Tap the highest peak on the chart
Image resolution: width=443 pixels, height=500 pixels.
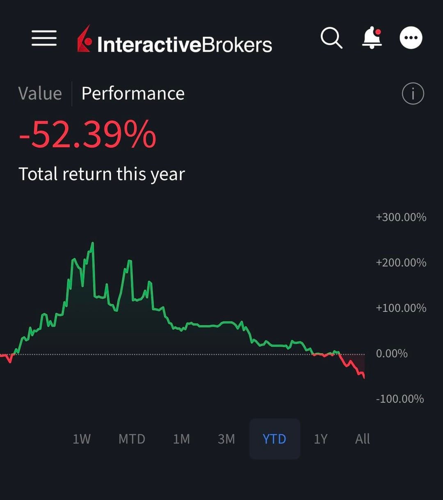[x=93, y=244]
